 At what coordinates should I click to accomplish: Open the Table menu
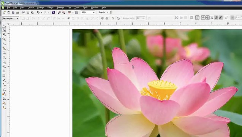(77, 8)
